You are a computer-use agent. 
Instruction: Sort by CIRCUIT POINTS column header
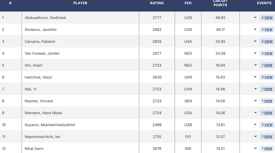[x=220, y=3]
